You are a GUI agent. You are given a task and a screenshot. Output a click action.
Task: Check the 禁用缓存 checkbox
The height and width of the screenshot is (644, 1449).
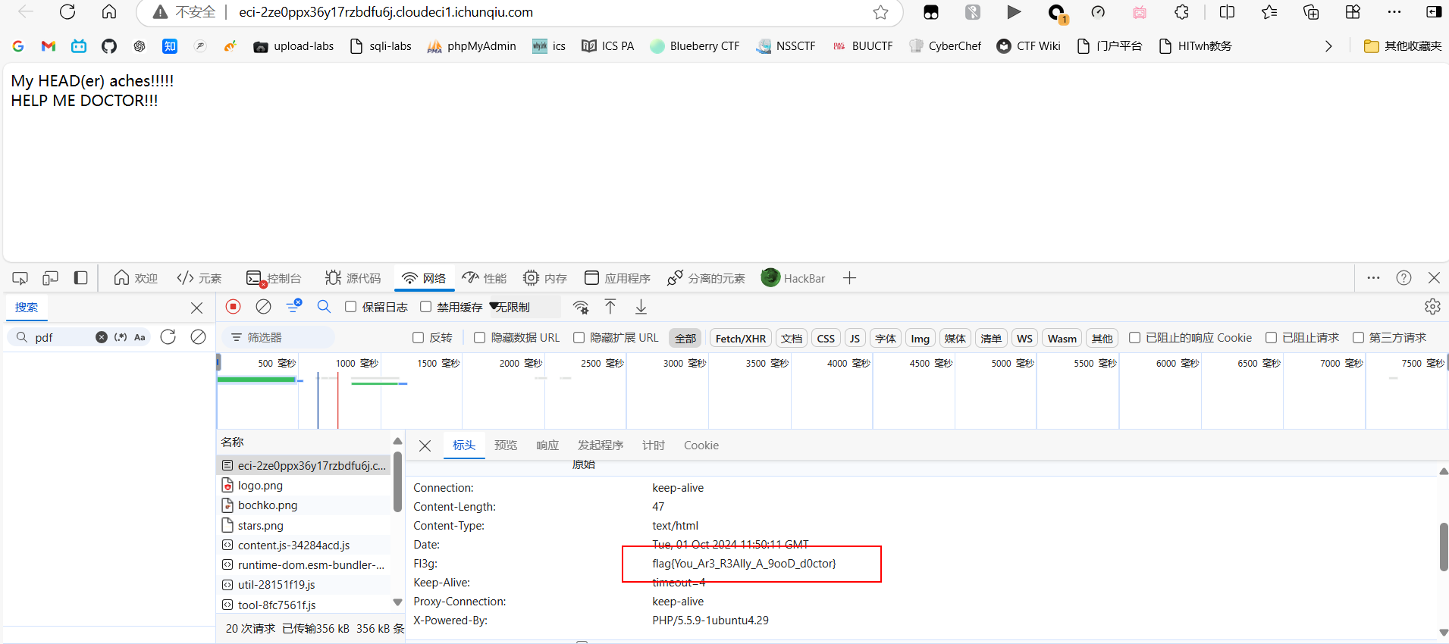[426, 307]
